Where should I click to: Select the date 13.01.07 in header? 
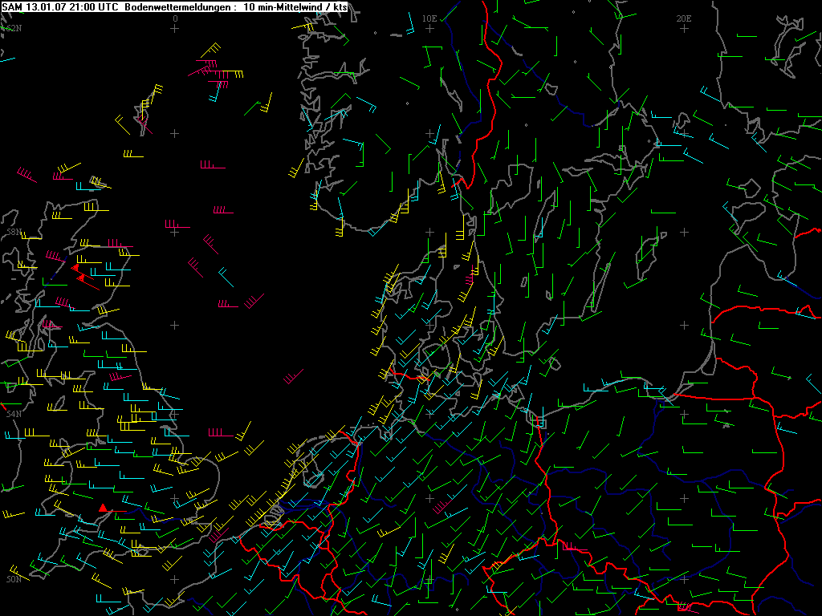(46, 6)
